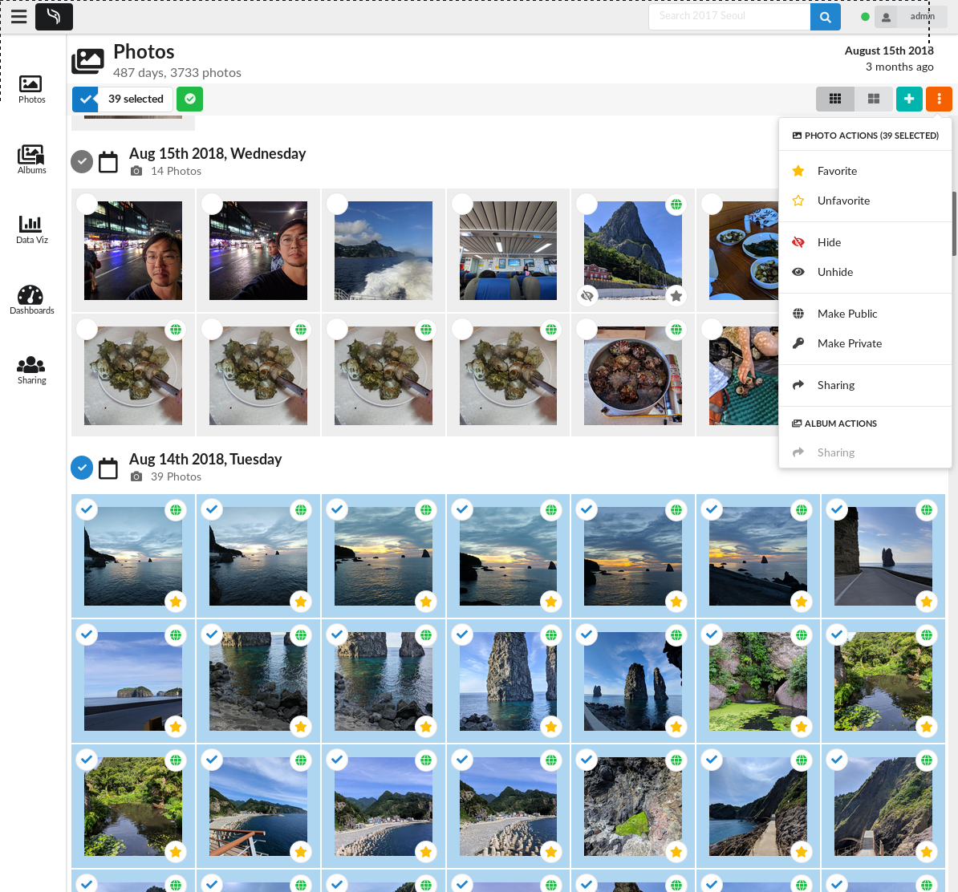Click inside the Search 2017 Seoul field

729,16
